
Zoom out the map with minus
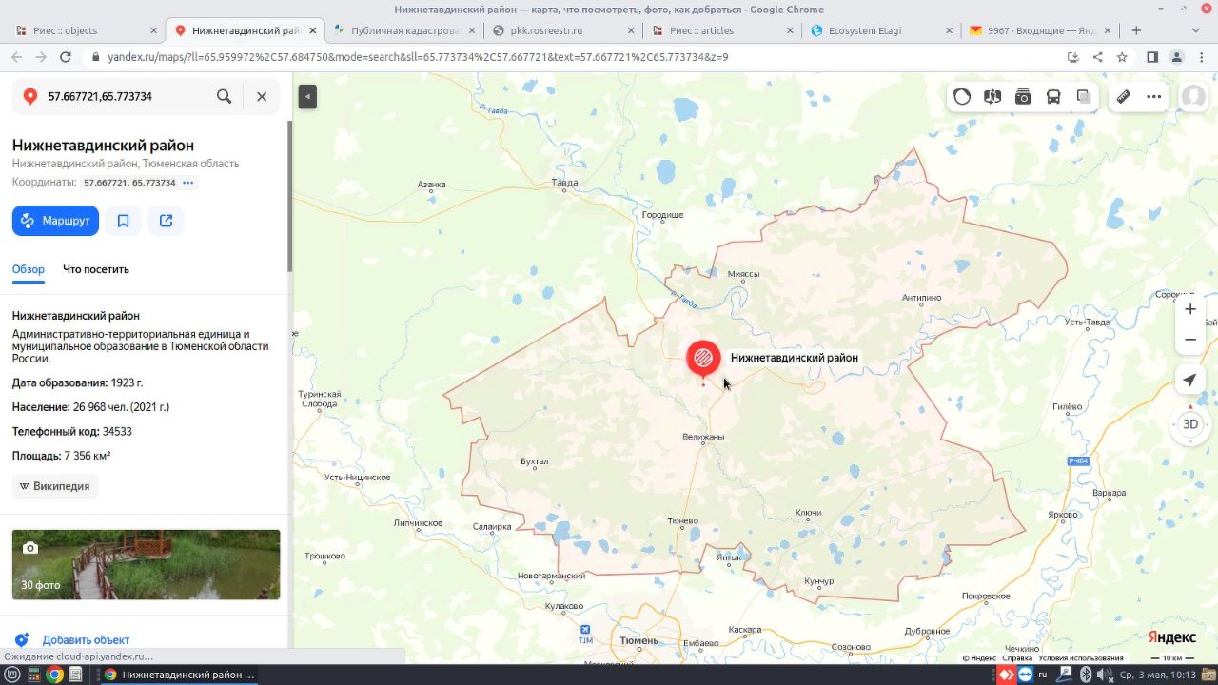click(1190, 340)
